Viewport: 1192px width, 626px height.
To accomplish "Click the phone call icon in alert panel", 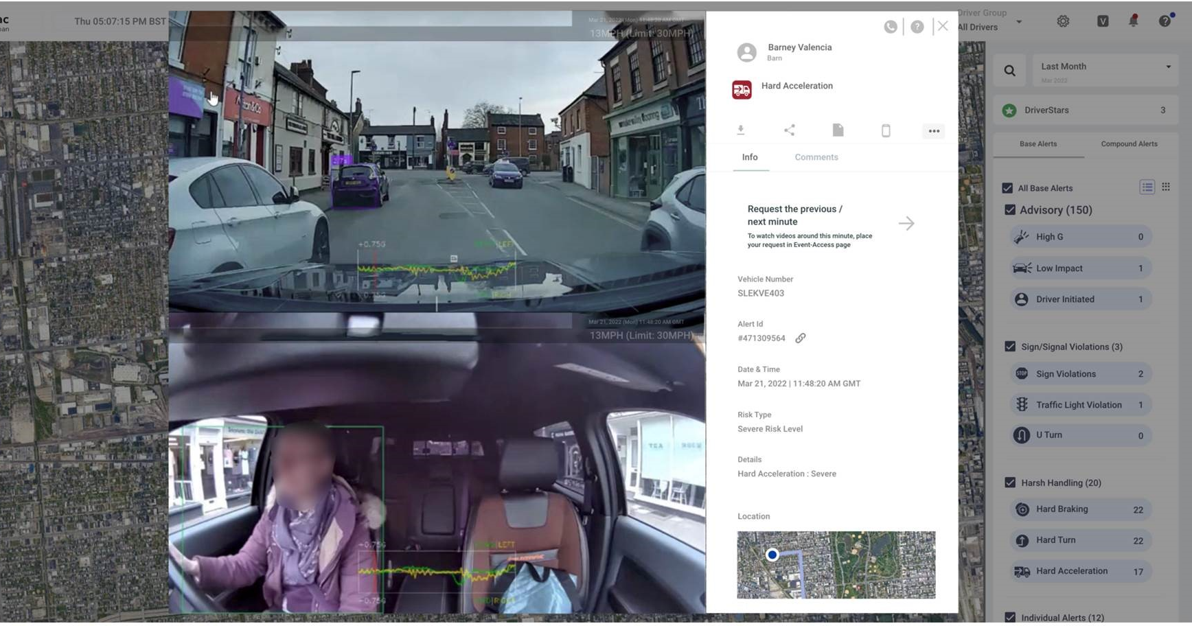I will pos(890,27).
